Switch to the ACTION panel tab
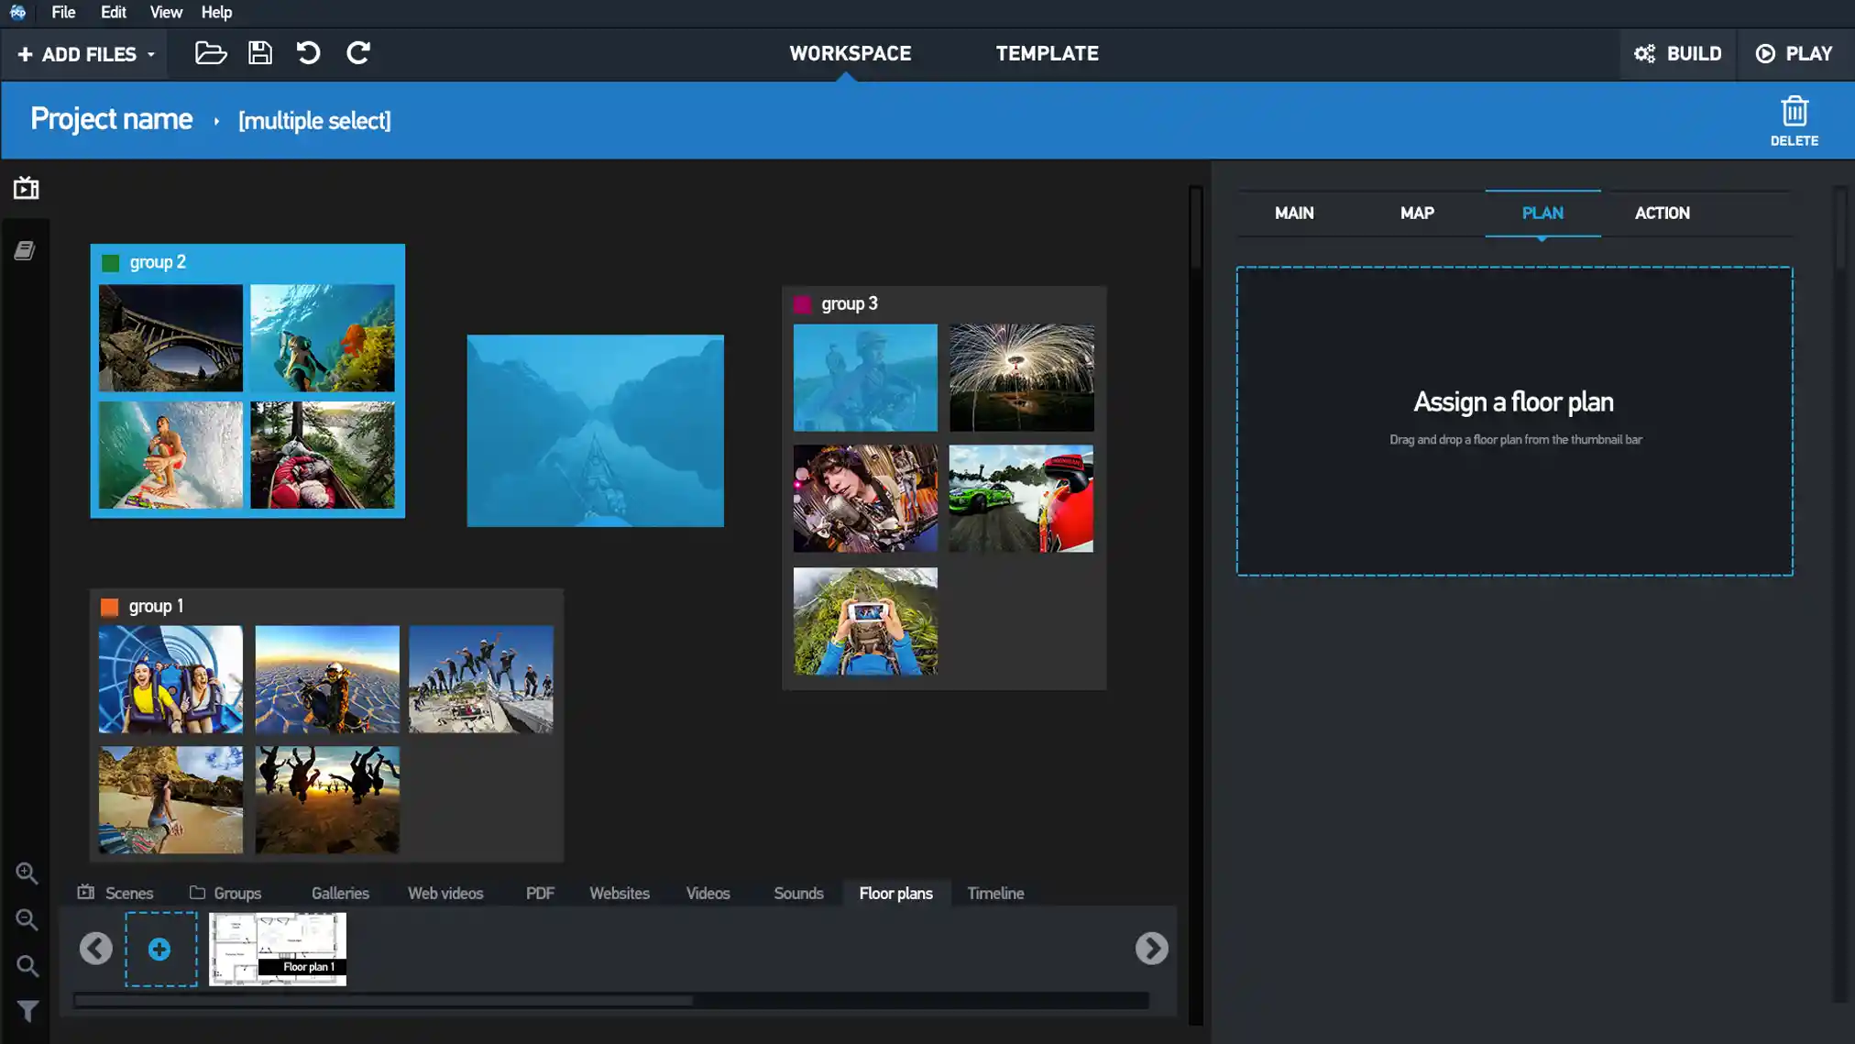The width and height of the screenshot is (1855, 1044). pos(1663,213)
